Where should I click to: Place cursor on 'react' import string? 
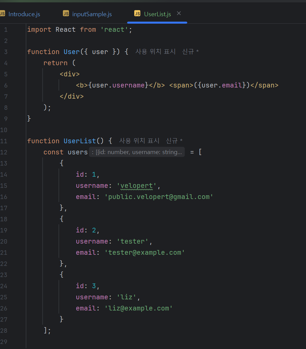click(x=114, y=30)
